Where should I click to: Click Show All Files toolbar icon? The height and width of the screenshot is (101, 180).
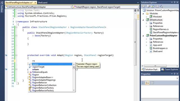click(x=148, y=6)
